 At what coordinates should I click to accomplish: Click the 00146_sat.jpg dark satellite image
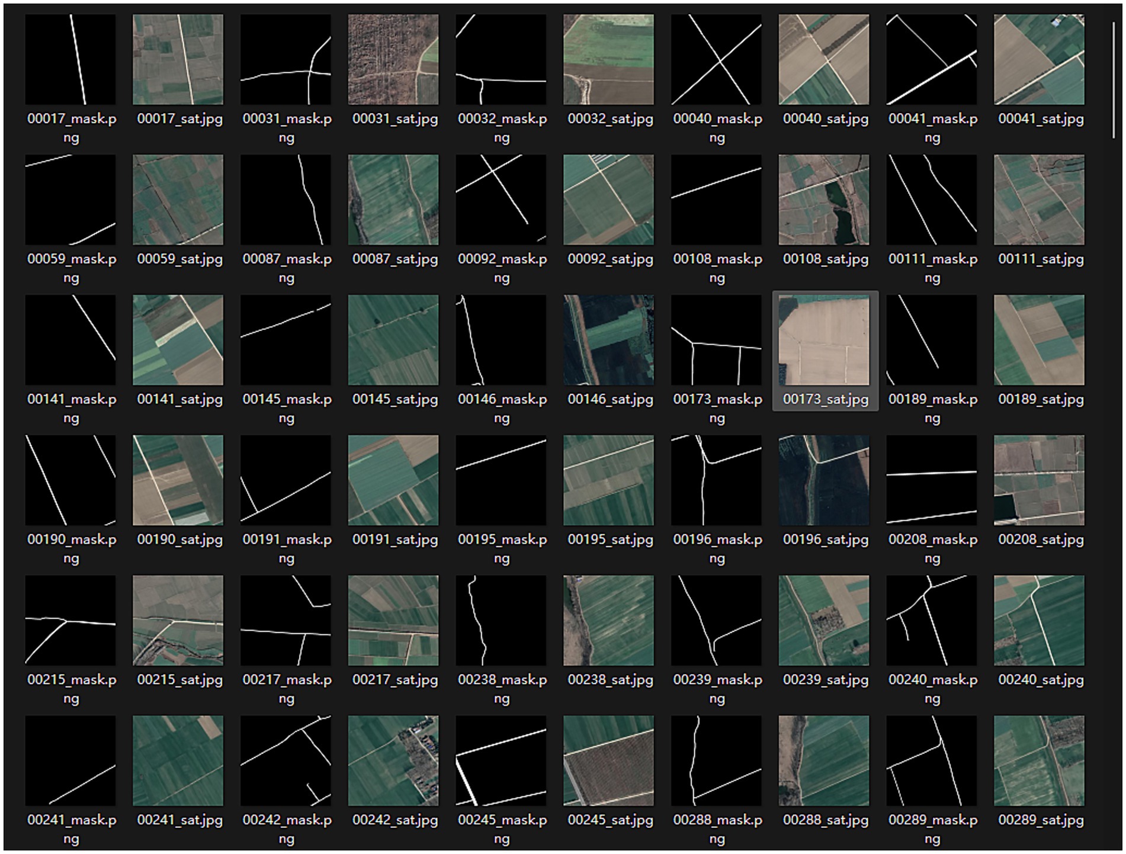[x=609, y=341]
